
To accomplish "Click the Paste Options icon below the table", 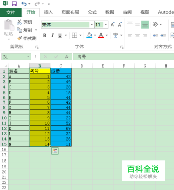I will 55,151.
